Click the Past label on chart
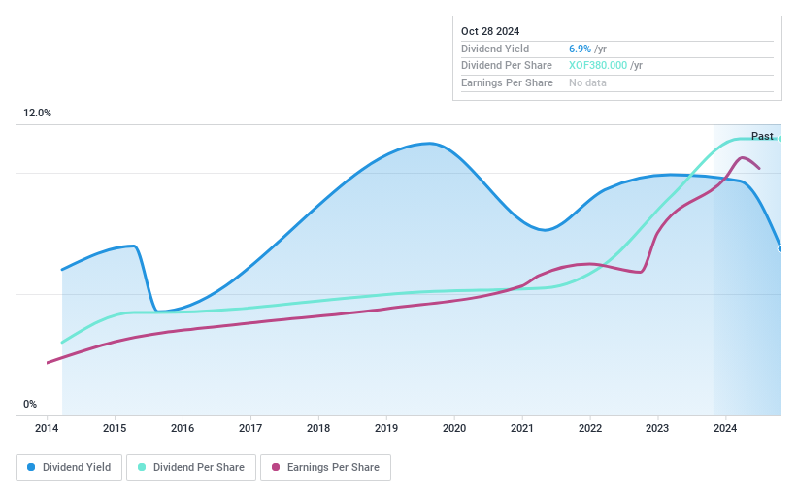The image size is (797, 493). [x=762, y=136]
